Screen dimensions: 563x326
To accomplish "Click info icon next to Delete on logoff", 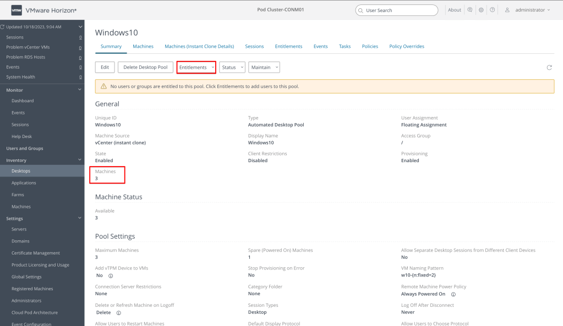I will (118, 313).
